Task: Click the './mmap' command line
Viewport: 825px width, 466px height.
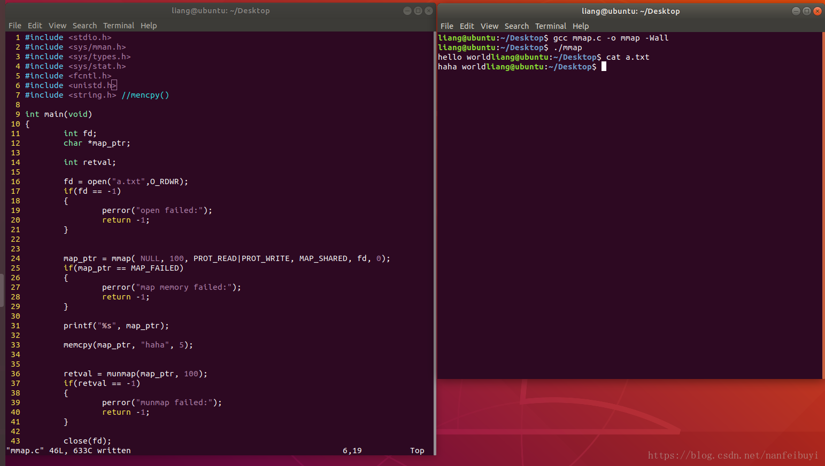Action: click(568, 48)
